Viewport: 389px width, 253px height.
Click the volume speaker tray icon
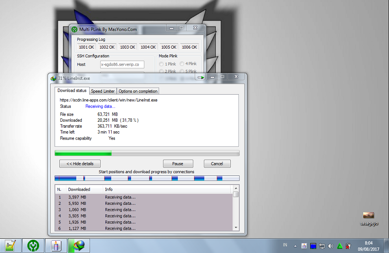coord(331,246)
